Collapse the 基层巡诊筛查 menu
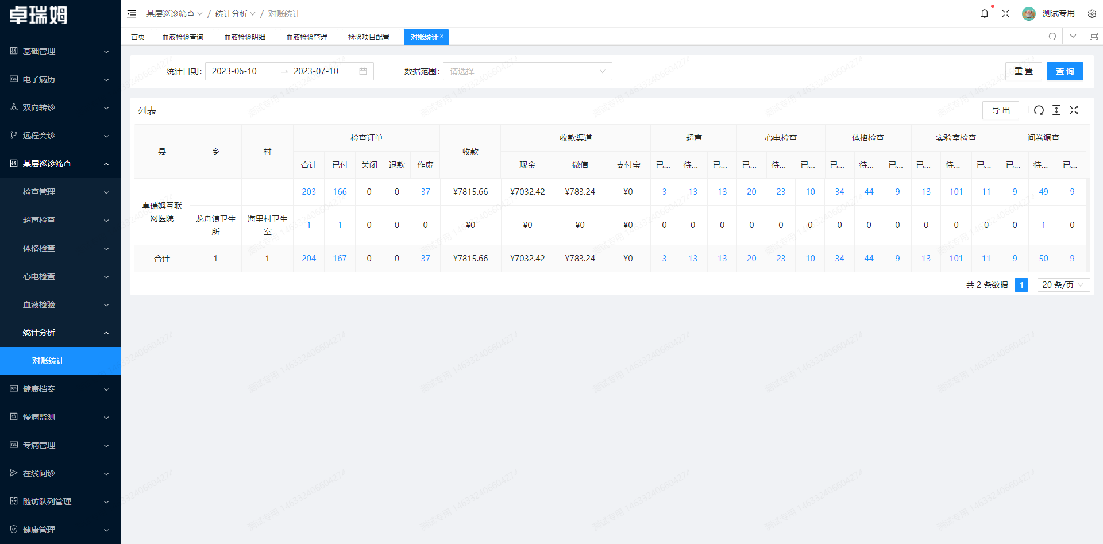1103x544 pixels. (x=60, y=164)
